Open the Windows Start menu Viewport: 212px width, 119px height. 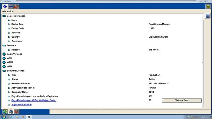[3, 117]
